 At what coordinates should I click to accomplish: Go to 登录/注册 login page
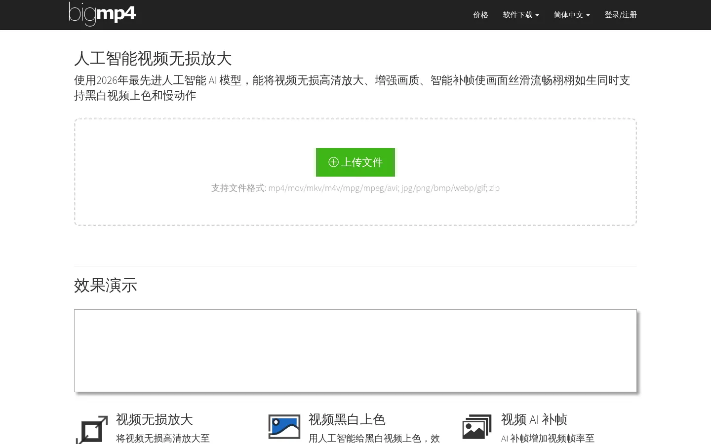(621, 15)
